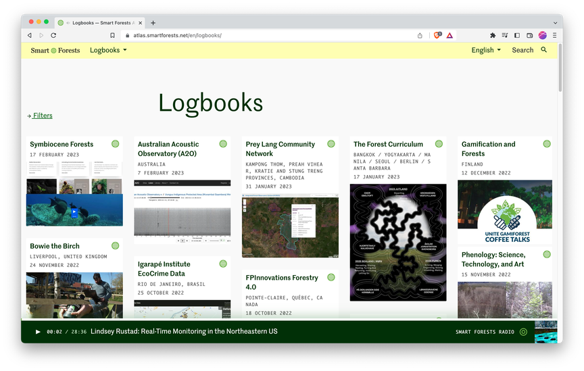Click the search magnifier icon

pyautogui.click(x=543, y=49)
